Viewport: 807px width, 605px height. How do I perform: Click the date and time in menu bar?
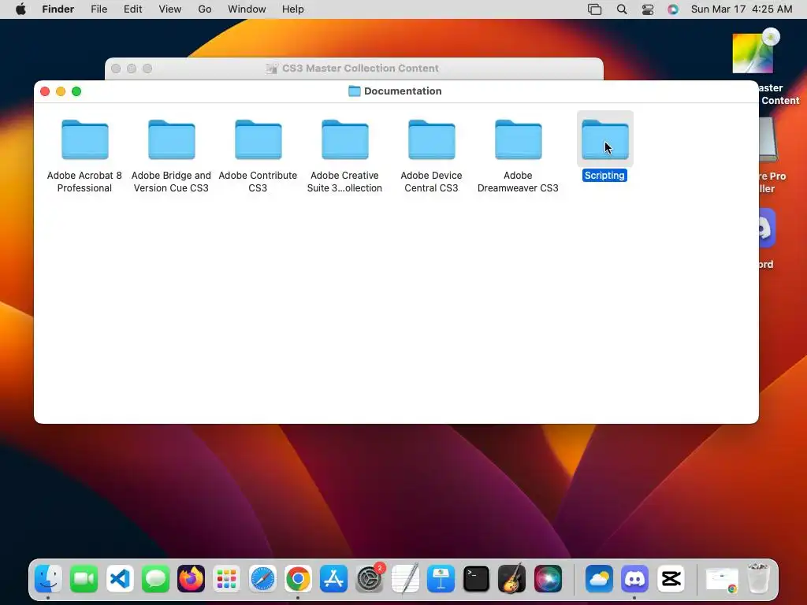click(742, 9)
